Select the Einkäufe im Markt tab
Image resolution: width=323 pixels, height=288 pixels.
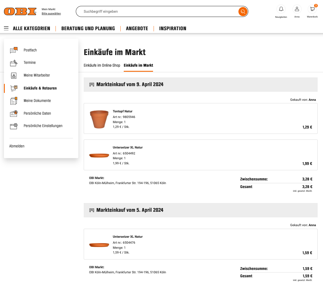(x=138, y=66)
